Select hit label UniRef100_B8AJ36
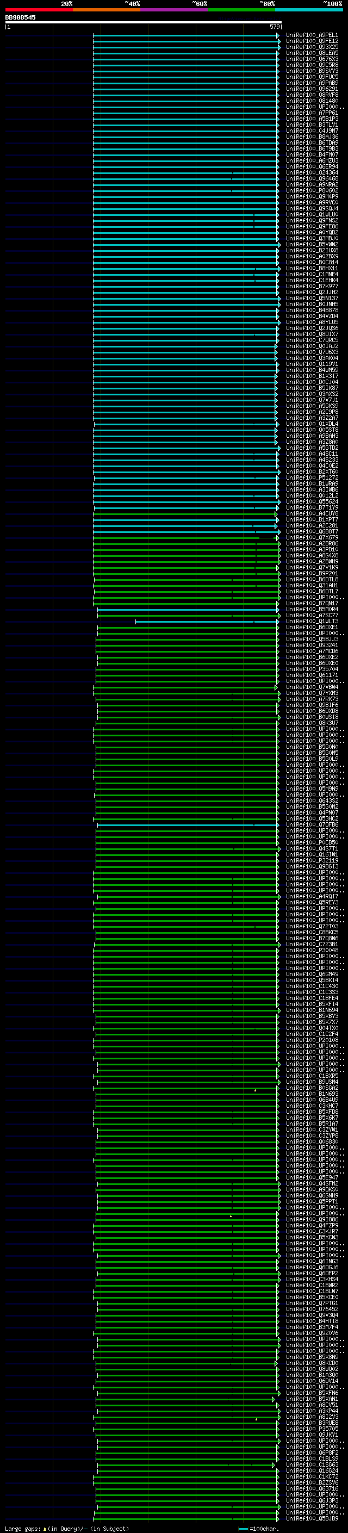Screen dimensions: 348x1533 coord(312,137)
